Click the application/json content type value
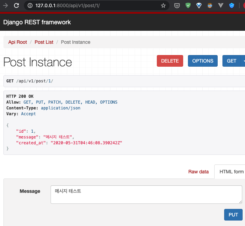The image size is (245, 226). point(60,108)
